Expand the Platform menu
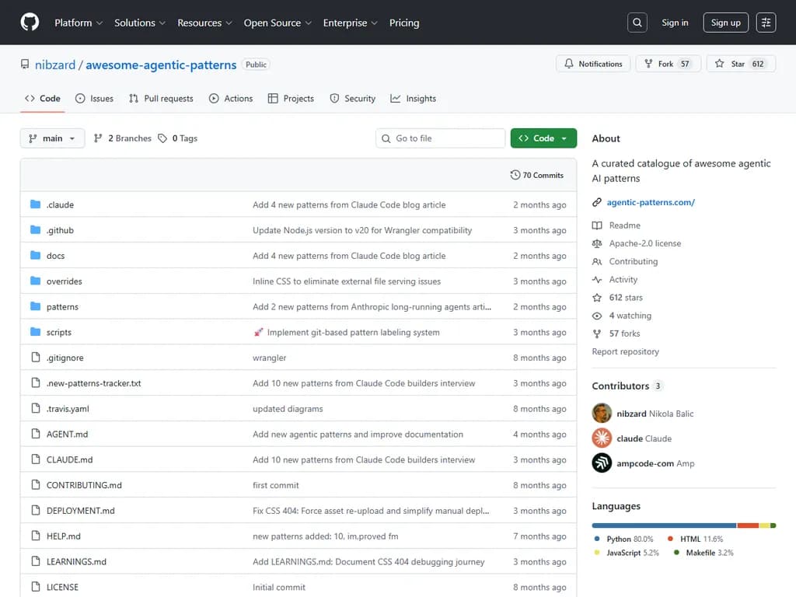The image size is (796, 597). pyautogui.click(x=79, y=23)
